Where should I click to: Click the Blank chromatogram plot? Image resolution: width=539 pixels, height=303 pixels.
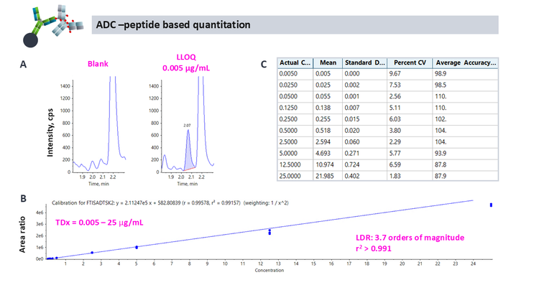click(101, 126)
